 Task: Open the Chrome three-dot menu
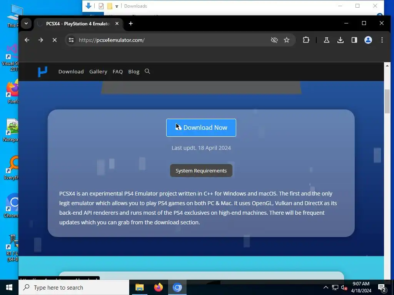coord(382,40)
